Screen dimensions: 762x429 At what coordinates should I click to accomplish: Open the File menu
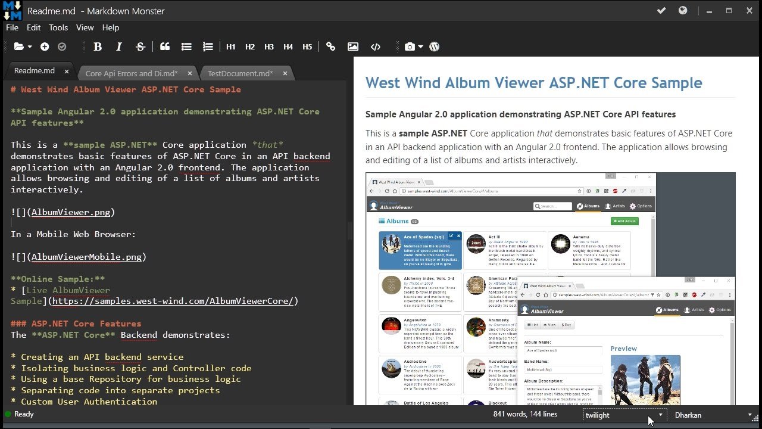tap(12, 27)
